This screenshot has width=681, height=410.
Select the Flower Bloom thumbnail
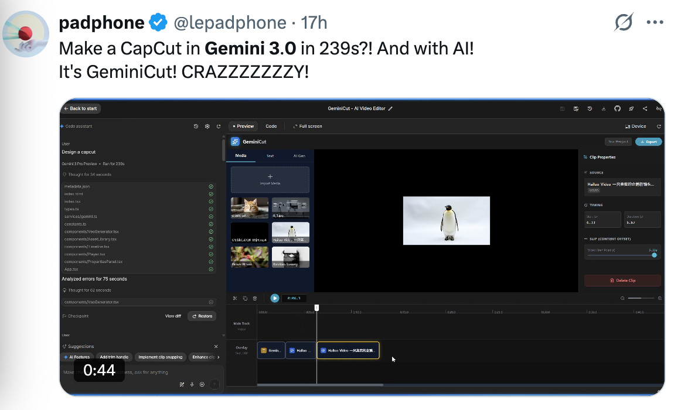pos(249,257)
